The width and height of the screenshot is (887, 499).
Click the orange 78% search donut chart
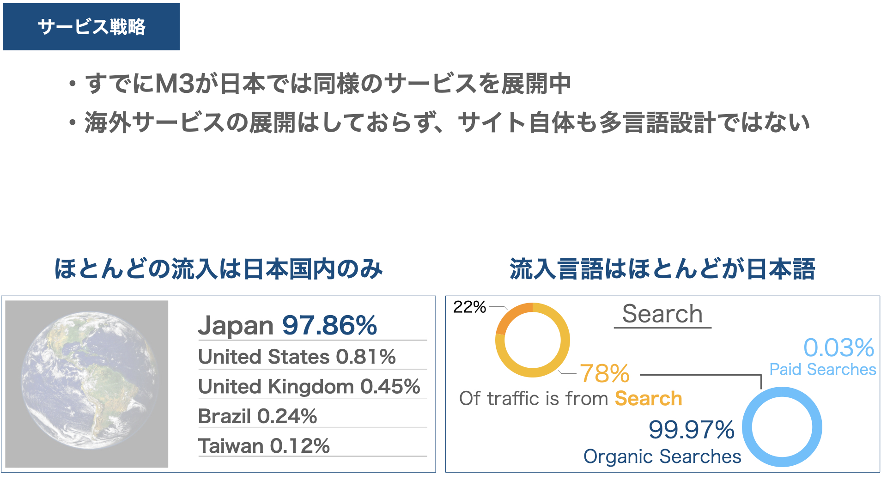[x=532, y=340]
